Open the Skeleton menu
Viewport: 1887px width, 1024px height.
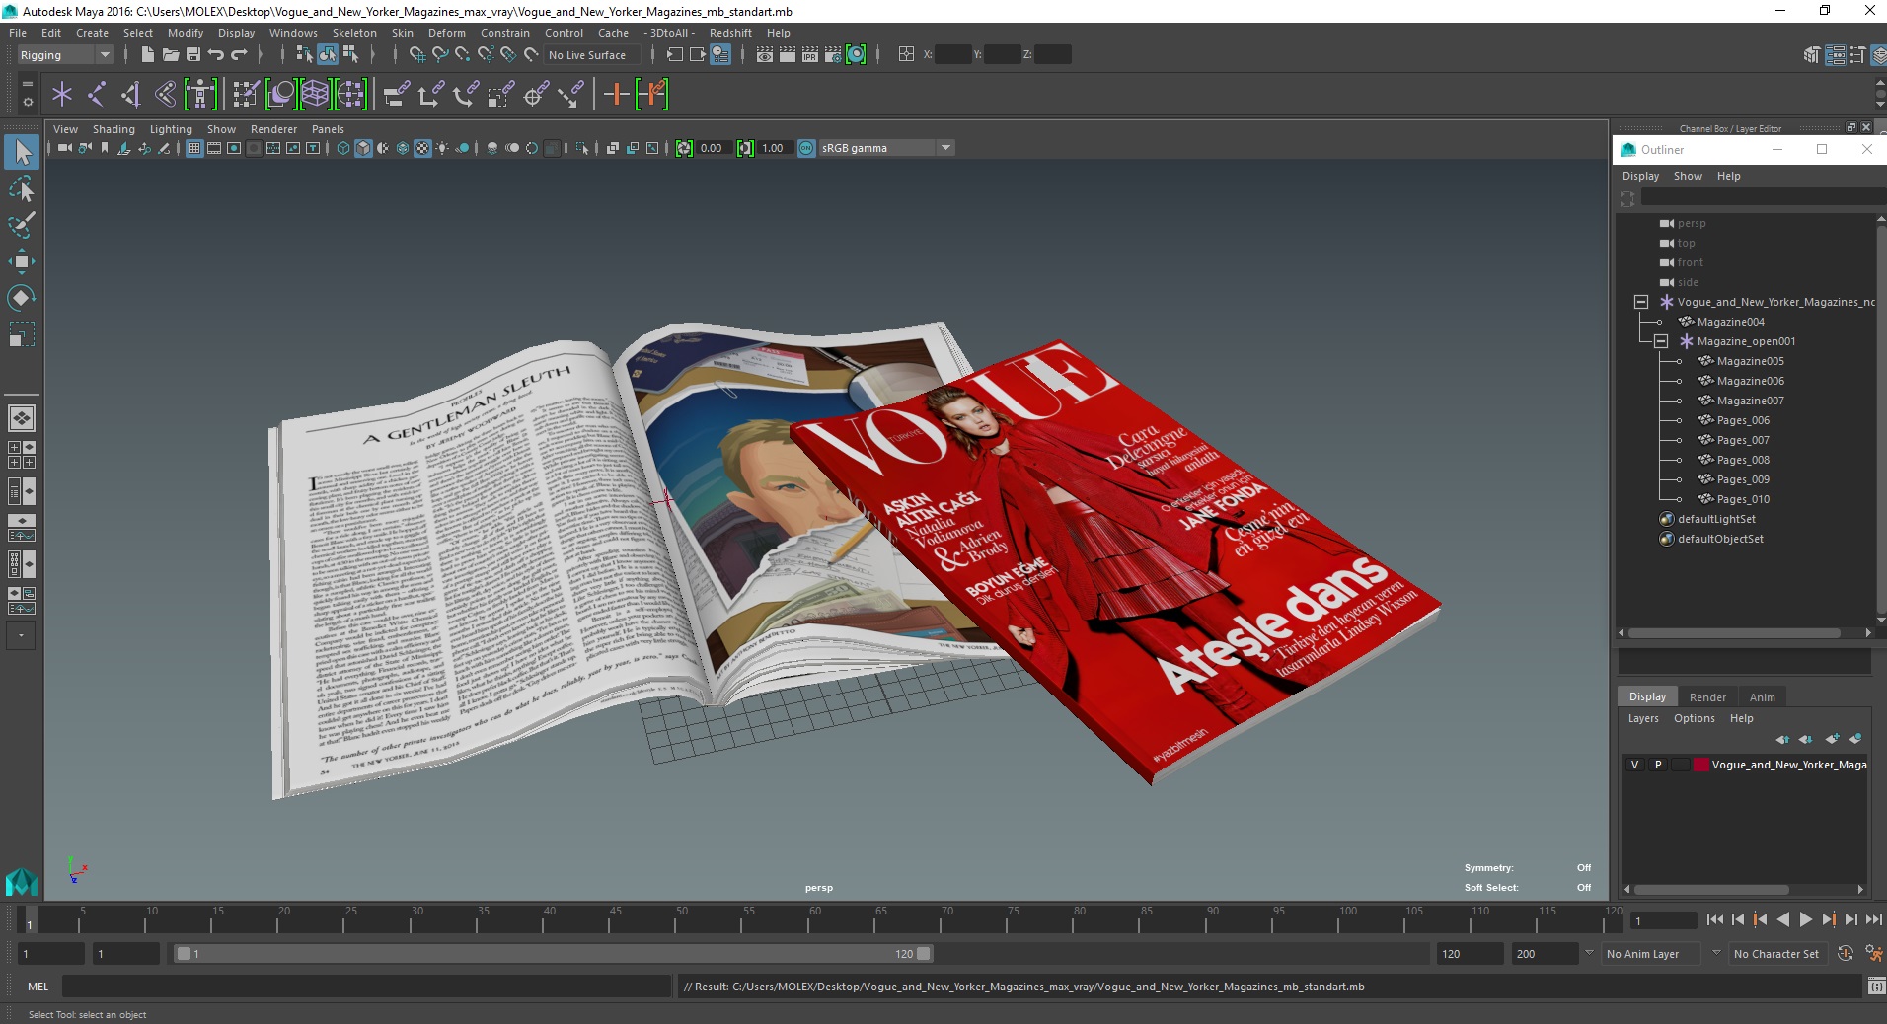pyautogui.click(x=354, y=33)
